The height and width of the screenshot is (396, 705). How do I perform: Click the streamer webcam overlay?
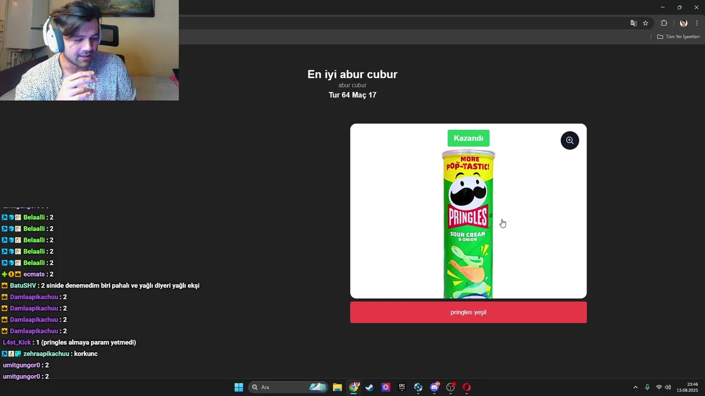click(89, 50)
